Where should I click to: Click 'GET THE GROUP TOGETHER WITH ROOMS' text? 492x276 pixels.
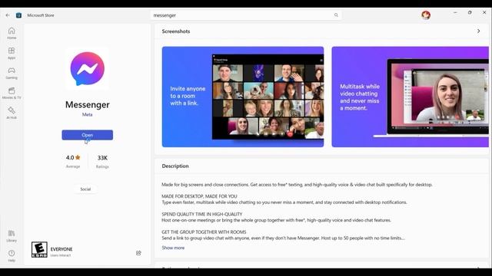204,232
